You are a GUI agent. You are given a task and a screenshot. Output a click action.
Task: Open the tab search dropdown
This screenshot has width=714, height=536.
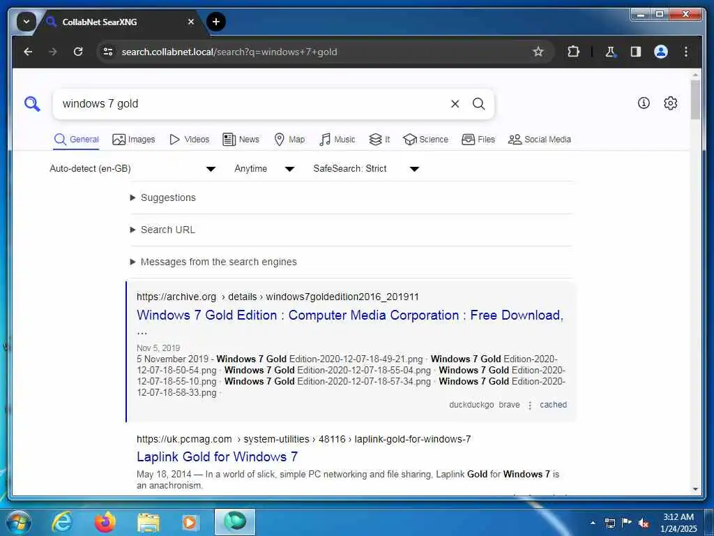tap(26, 22)
